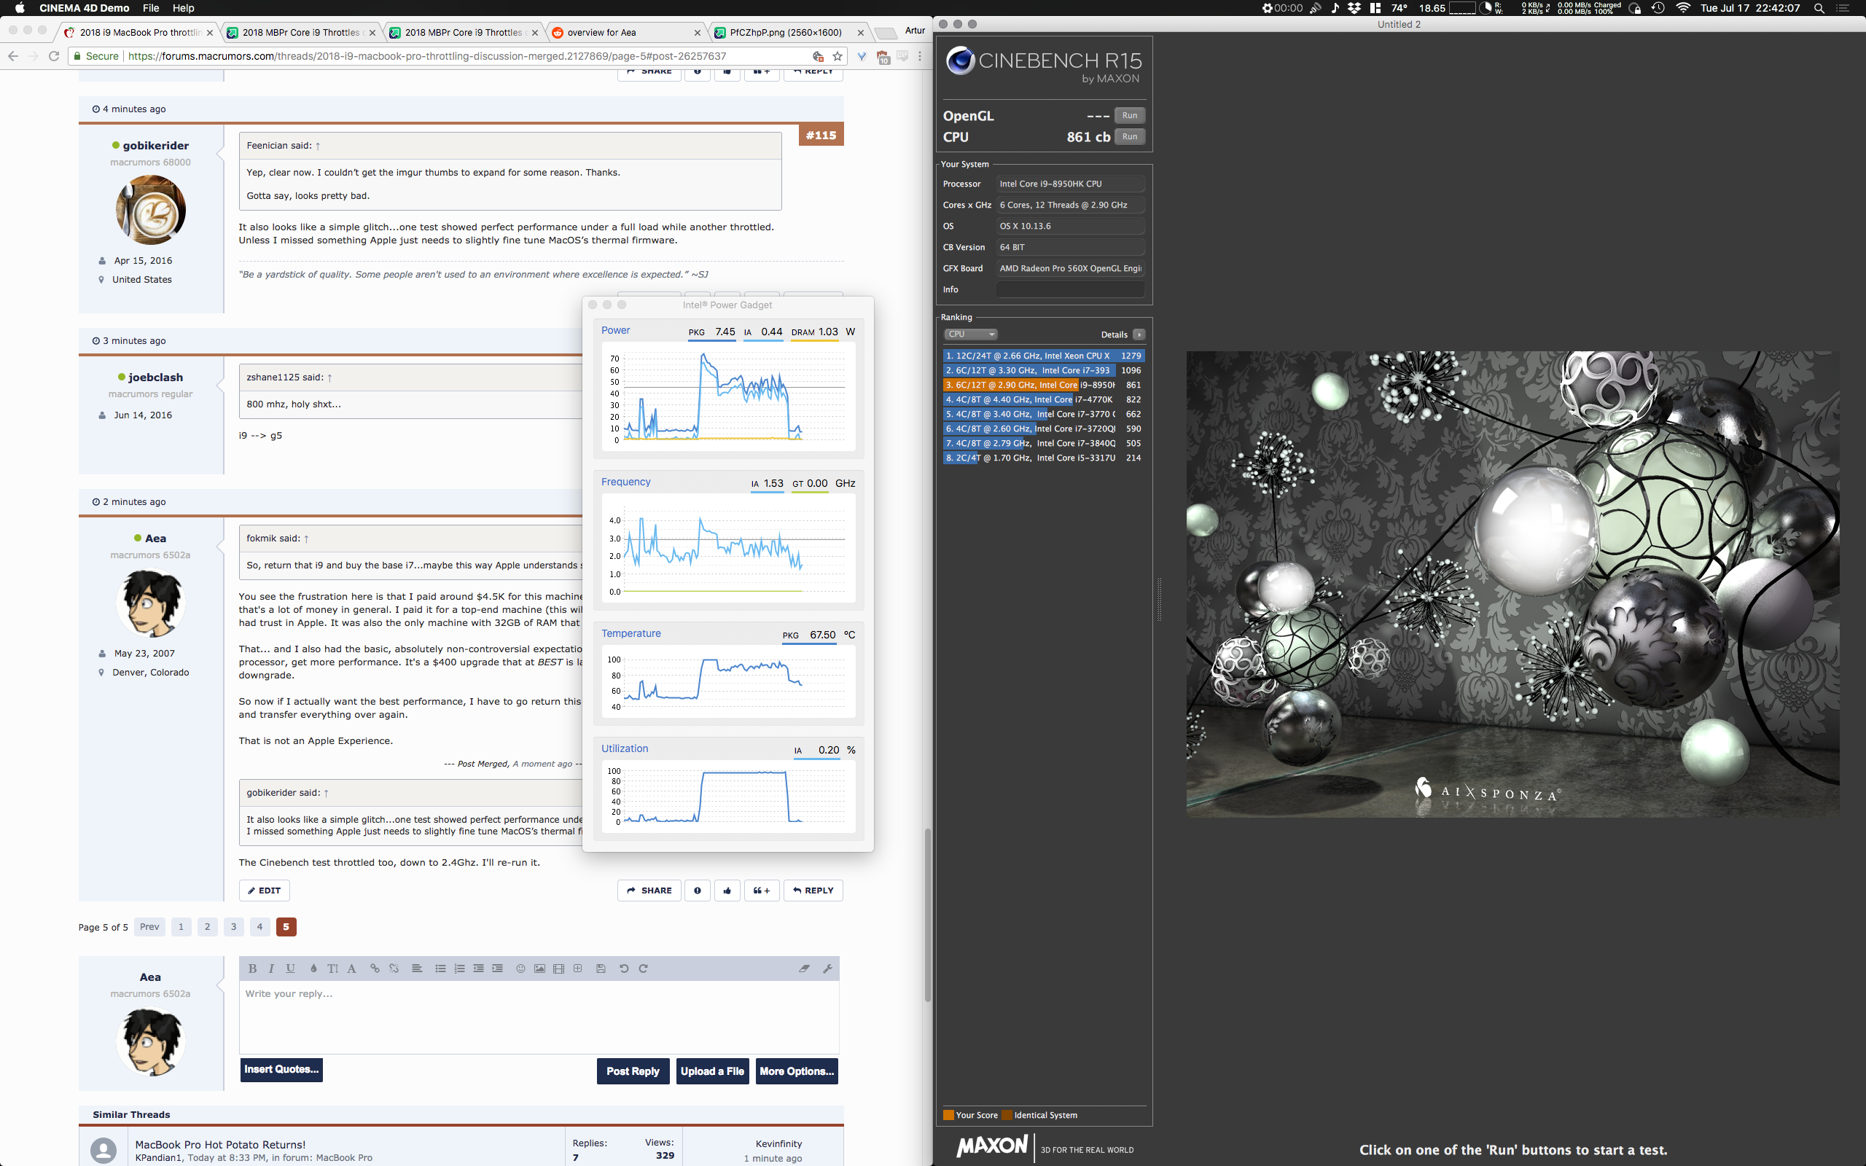This screenshot has width=1866, height=1166.
Task: Click insert image icon in editor
Action: tap(539, 969)
